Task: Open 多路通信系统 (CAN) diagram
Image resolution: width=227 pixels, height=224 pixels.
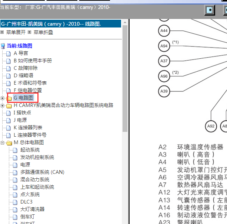Action: (x=42, y=172)
